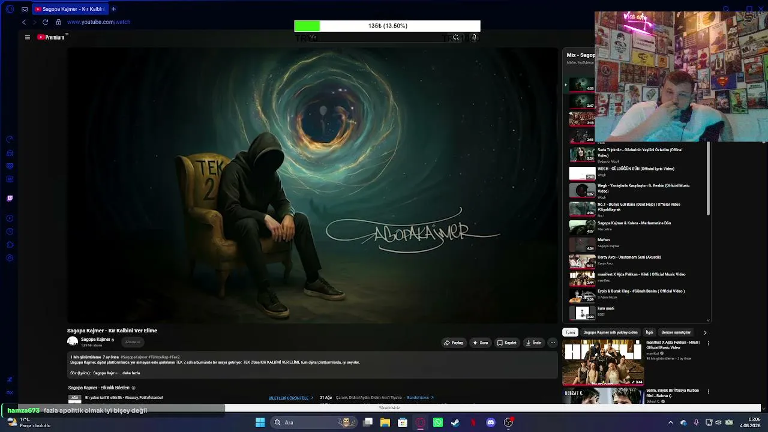Image resolution: width=768 pixels, height=432 pixels.
Task: Play 'kum saati' playlist item
Action: pyautogui.click(x=636, y=312)
